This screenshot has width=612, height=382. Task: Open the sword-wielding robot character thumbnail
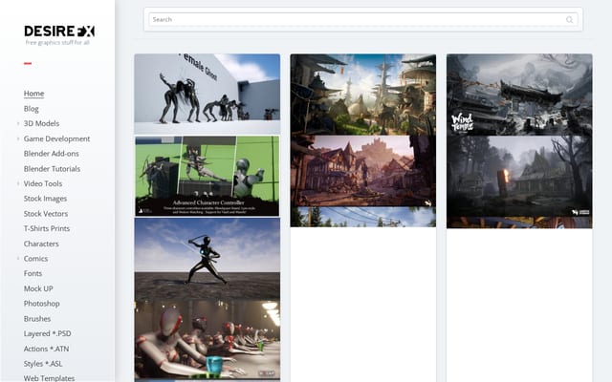(208, 259)
